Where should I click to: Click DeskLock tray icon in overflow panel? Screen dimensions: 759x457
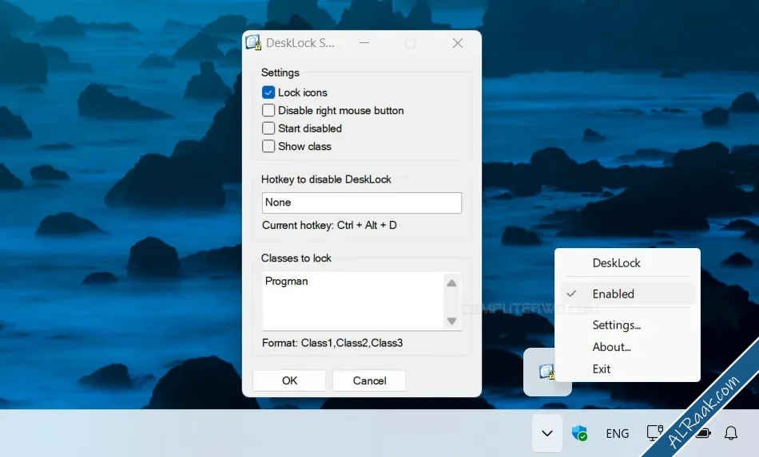point(546,372)
